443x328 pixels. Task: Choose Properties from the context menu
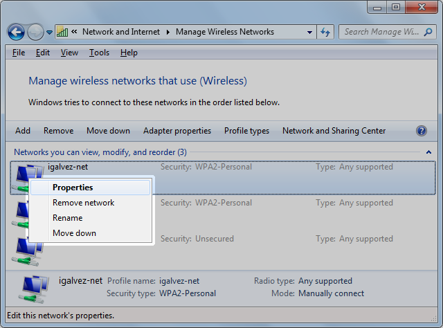click(x=73, y=188)
